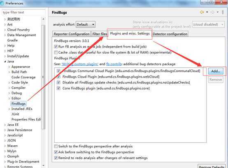This screenshot has height=168, width=228.
Task: Select FindBugs in the tree
Action: (19, 104)
